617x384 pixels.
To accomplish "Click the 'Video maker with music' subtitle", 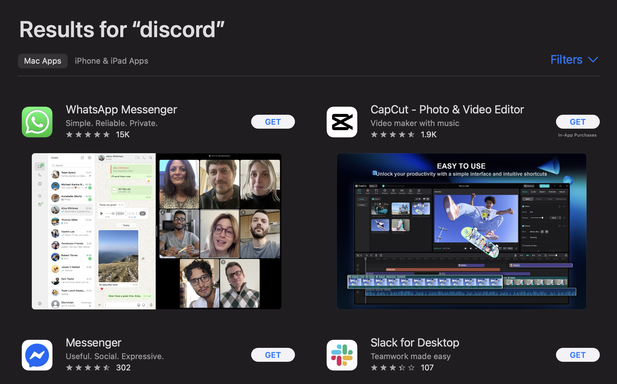I will pyautogui.click(x=415, y=123).
